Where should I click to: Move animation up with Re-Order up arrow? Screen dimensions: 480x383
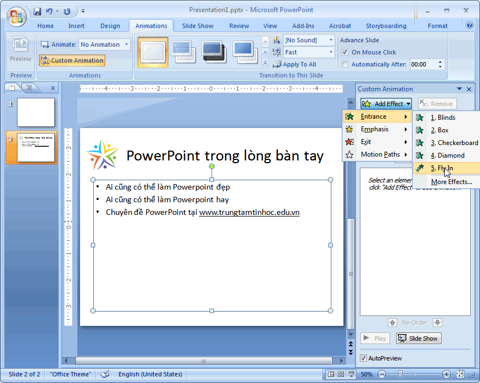[x=392, y=323]
